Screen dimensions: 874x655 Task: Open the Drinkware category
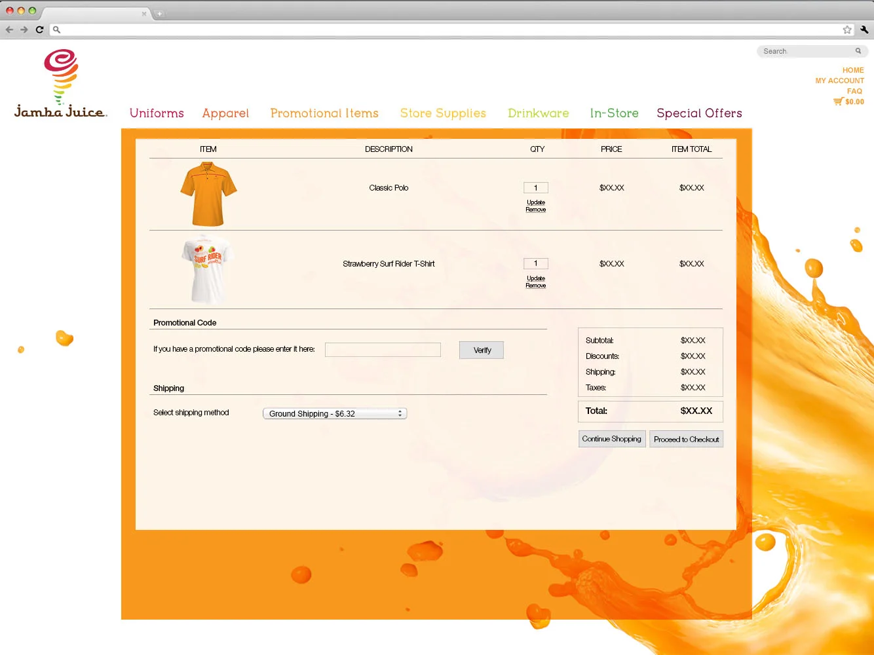click(539, 113)
